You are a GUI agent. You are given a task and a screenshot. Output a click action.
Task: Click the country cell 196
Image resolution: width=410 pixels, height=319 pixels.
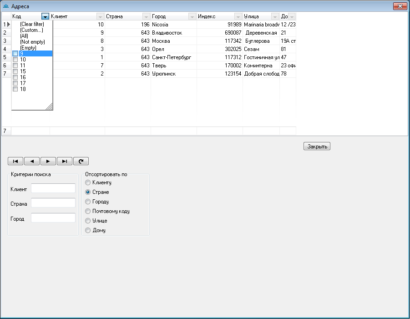click(x=127, y=25)
